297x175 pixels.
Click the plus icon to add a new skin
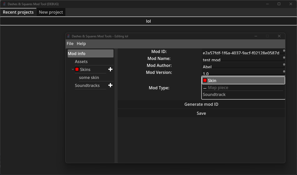(110, 69)
